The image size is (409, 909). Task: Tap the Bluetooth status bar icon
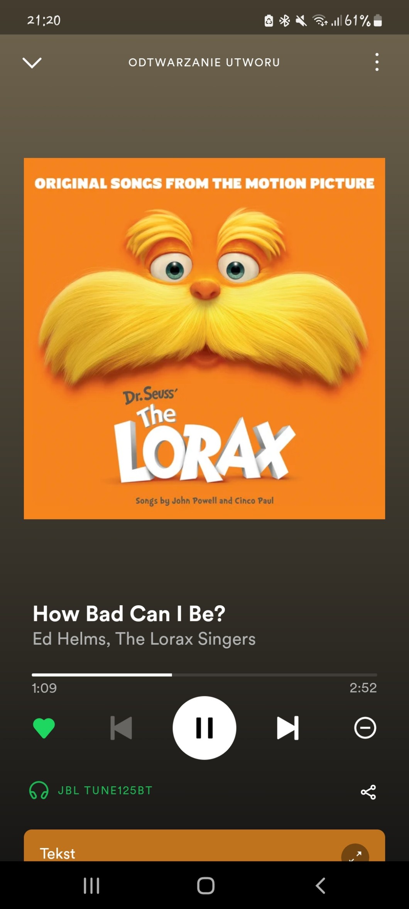284,20
